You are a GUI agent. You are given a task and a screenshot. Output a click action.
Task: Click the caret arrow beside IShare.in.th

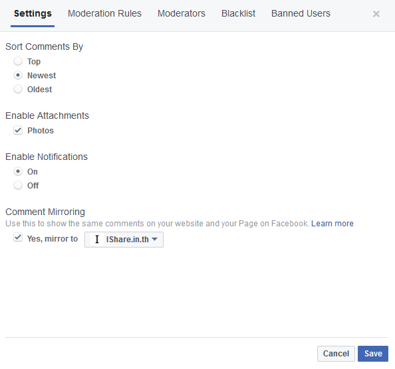pos(155,240)
